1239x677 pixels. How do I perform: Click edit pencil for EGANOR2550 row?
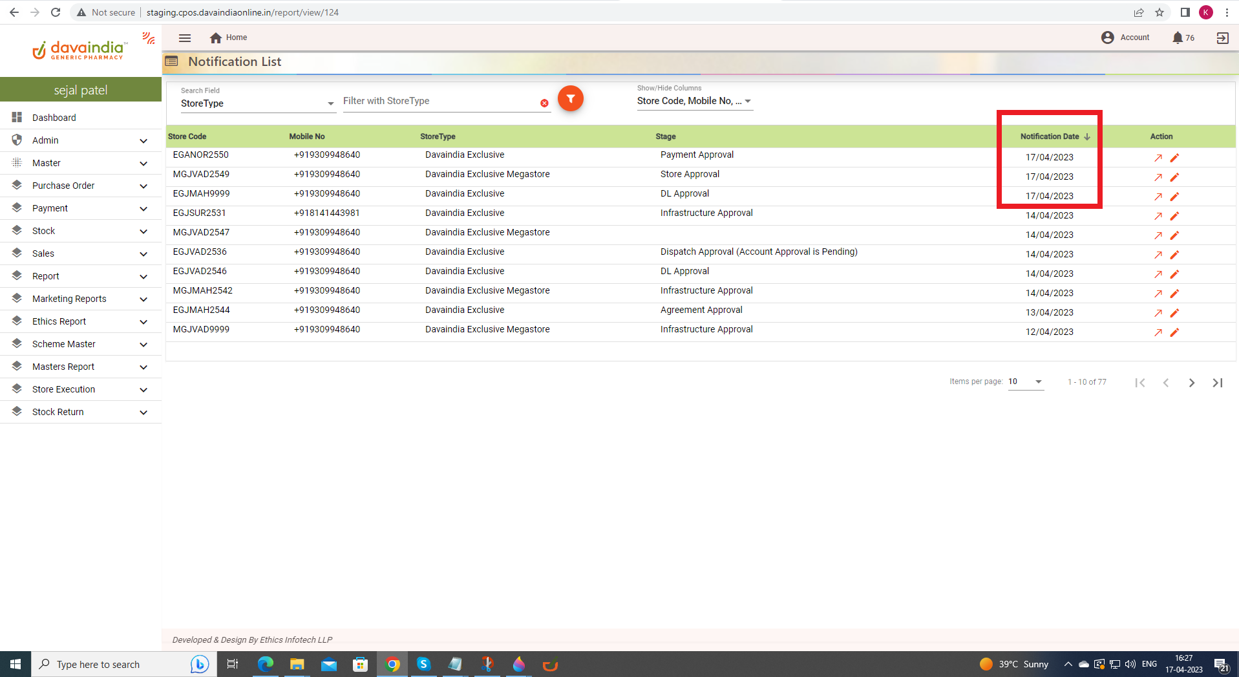1174,158
